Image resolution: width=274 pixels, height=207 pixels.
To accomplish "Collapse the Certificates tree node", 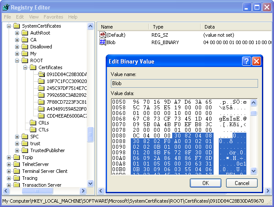I will pos(25,67).
